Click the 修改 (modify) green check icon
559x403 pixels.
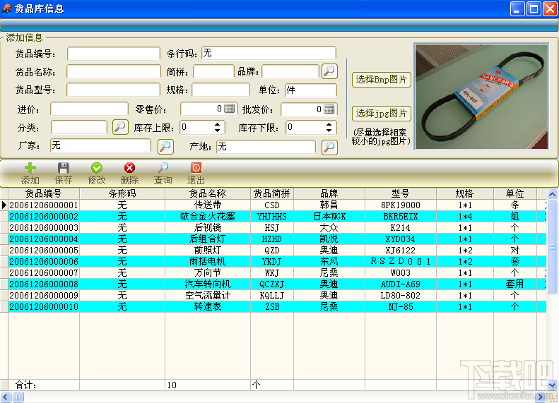(x=97, y=168)
